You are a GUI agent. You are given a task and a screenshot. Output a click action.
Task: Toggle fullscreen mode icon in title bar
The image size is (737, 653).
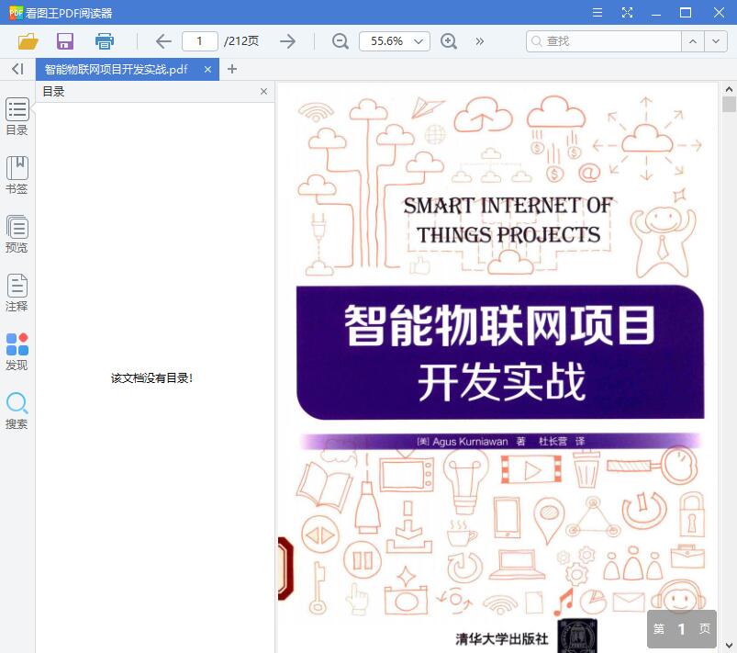coord(627,12)
